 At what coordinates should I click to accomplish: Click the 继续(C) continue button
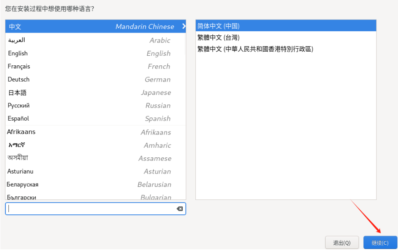click(x=380, y=243)
